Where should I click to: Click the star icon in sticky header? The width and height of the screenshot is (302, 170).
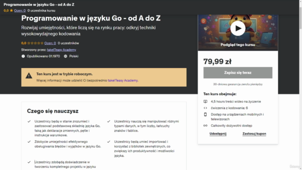pos(11,10)
